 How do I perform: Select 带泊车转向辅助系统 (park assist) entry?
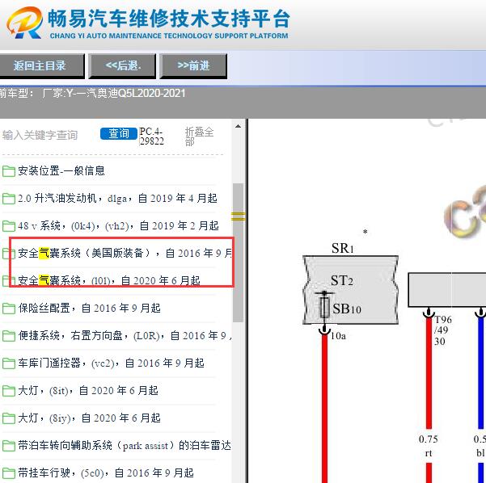click(125, 446)
